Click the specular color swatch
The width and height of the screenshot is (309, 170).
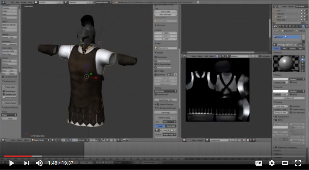click(280, 91)
